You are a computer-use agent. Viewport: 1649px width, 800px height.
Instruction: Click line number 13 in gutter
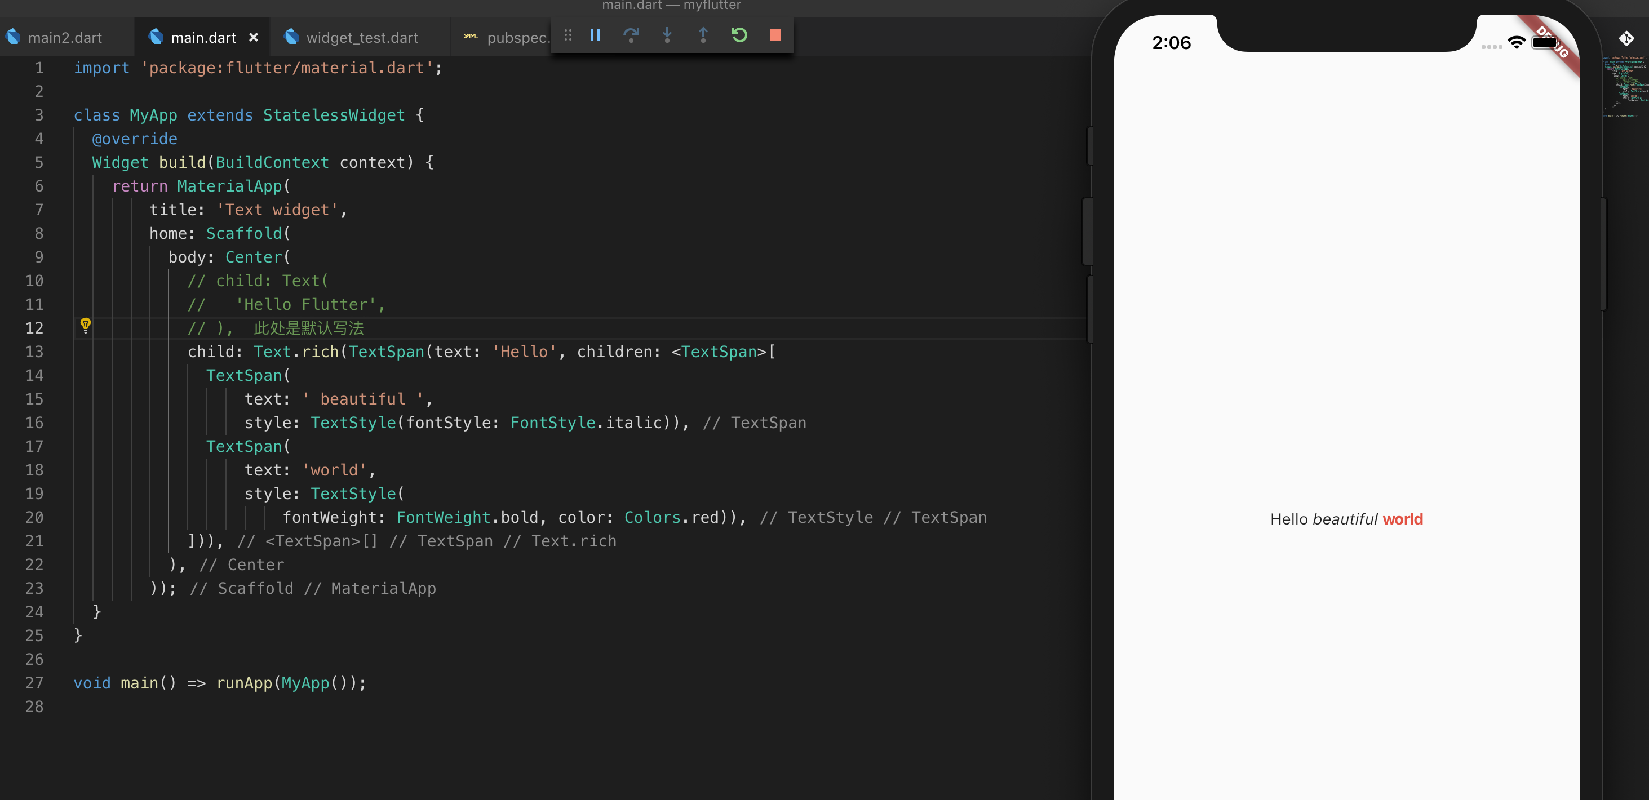pos(34,352)
